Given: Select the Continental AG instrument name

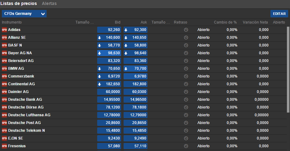Looking at the screenshot, I should (x=21, y=84).
